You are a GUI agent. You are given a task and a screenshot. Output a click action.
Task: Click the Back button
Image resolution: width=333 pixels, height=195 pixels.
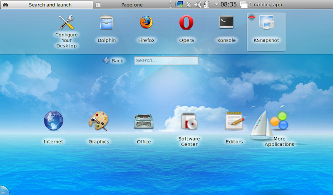113,61
